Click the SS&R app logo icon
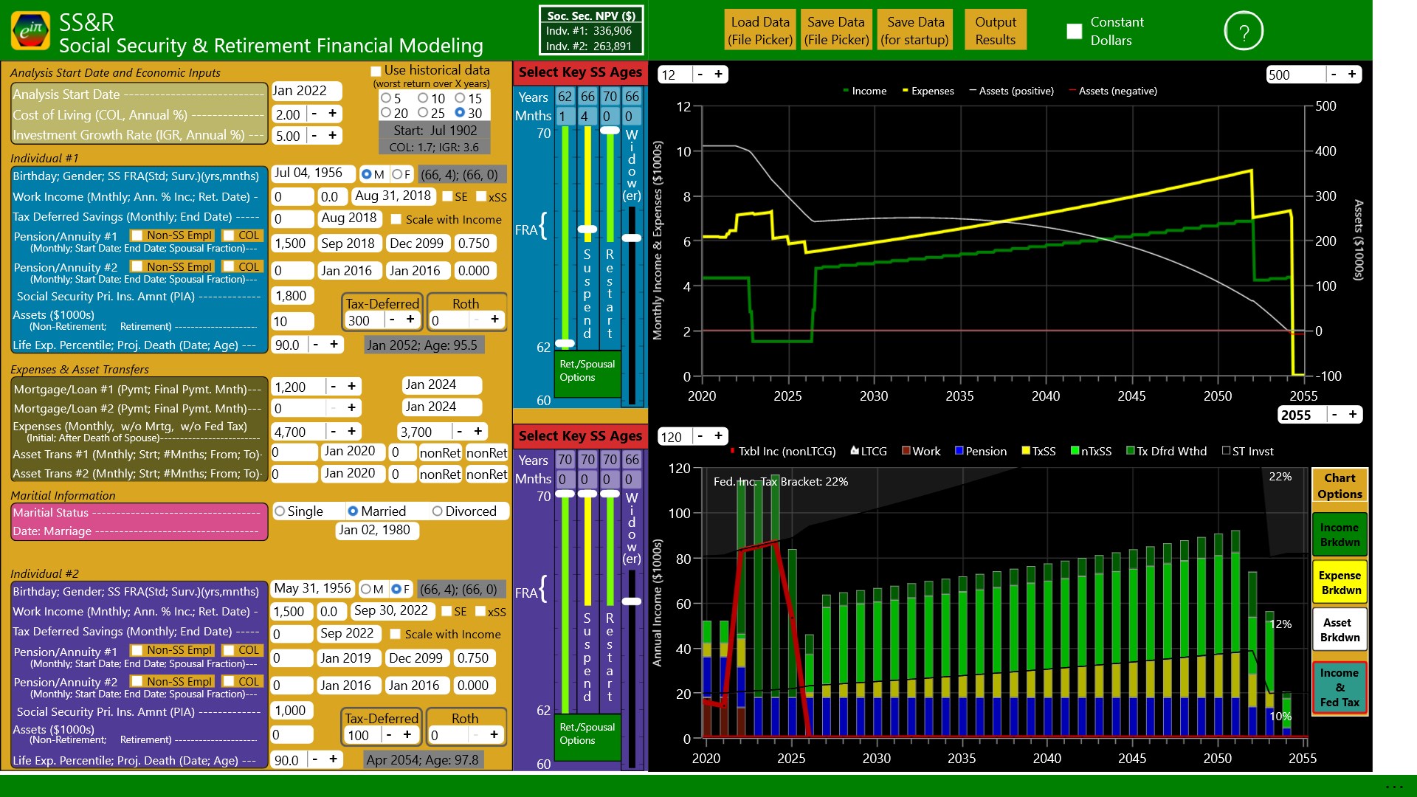The width and height of the screenshot is (1417, 797). (x=30, y=30)
